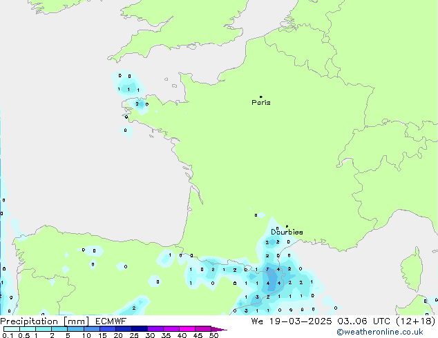Click the 'Precipitation [mm]' title text

tap(45, 321)
